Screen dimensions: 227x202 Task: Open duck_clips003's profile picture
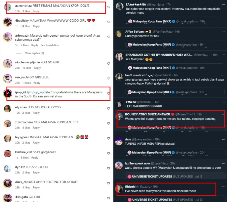pos(8,183)
